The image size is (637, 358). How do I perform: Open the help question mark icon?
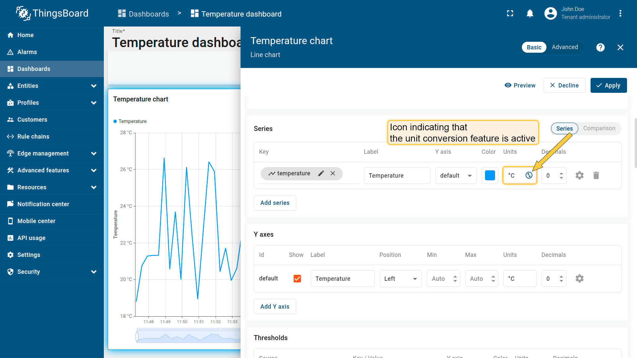click(600, 47)
